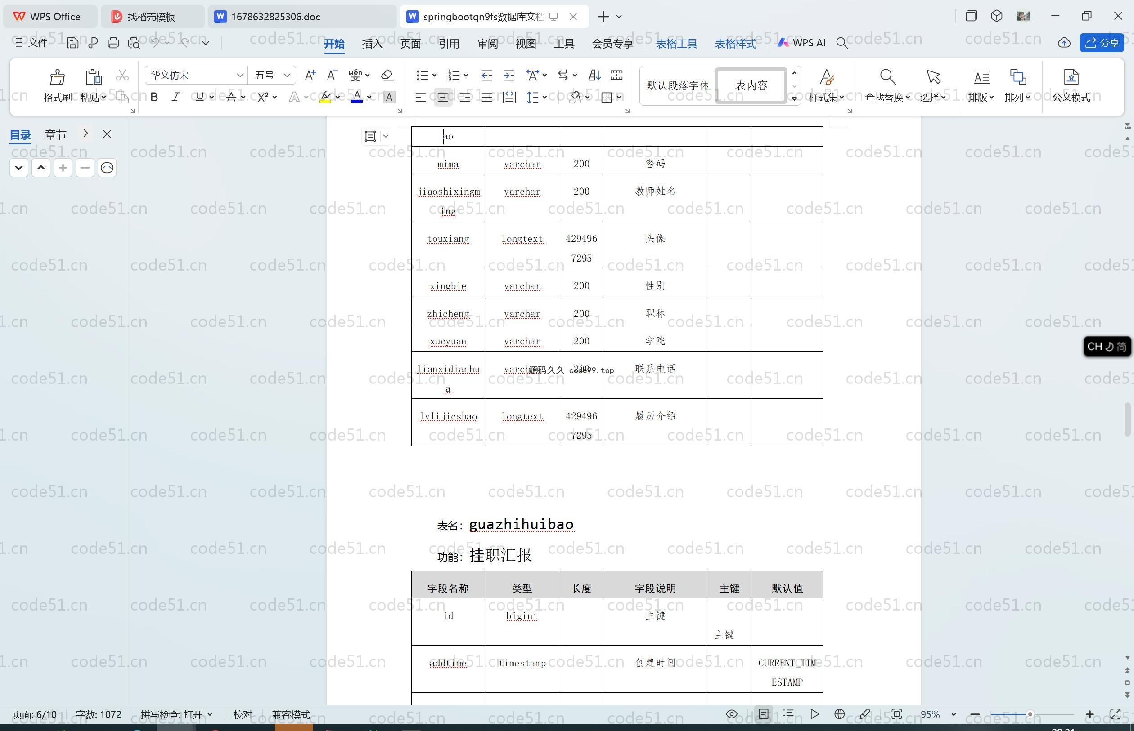Decrease font size with A- icon
1134x731 pixels.
click(332, 75)
